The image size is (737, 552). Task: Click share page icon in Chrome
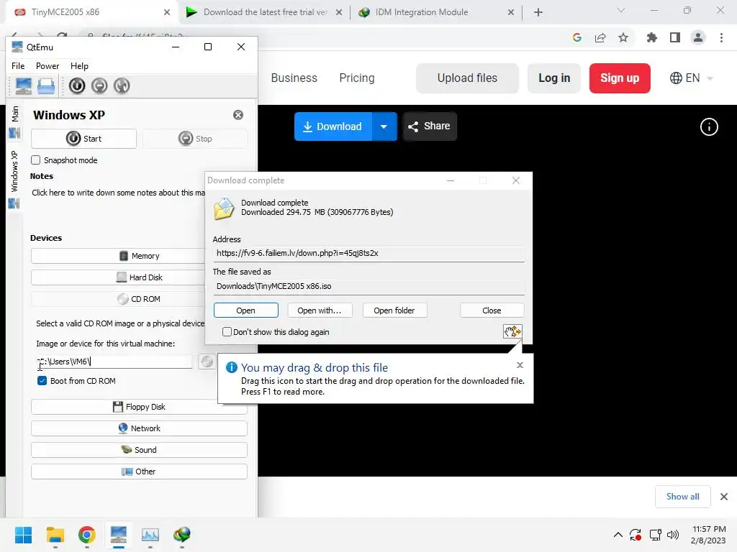pyautogui.click(x=600, y=37)
